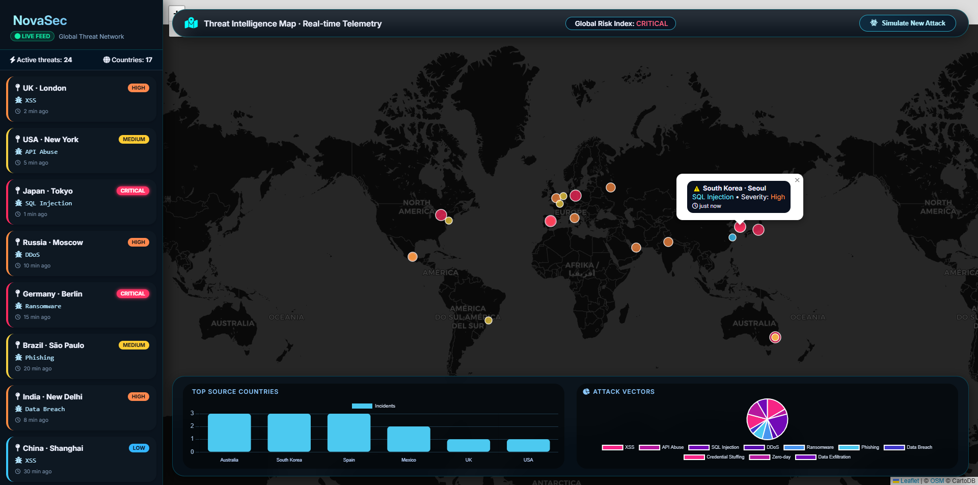Select the TOP SOURCE COUNTRIES panel header
This screenshot has width=978, height=485.
[235, 391]
